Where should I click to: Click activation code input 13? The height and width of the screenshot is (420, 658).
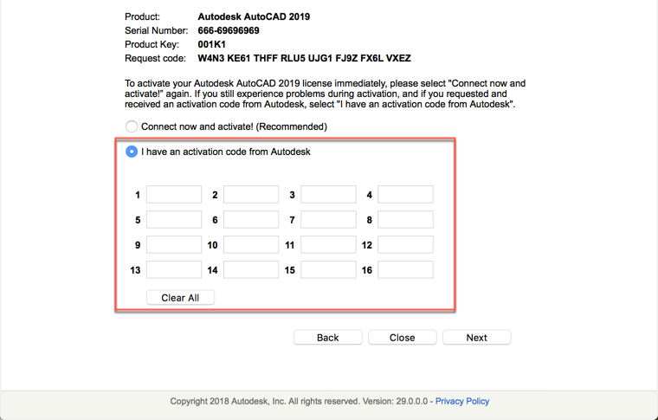174,270
